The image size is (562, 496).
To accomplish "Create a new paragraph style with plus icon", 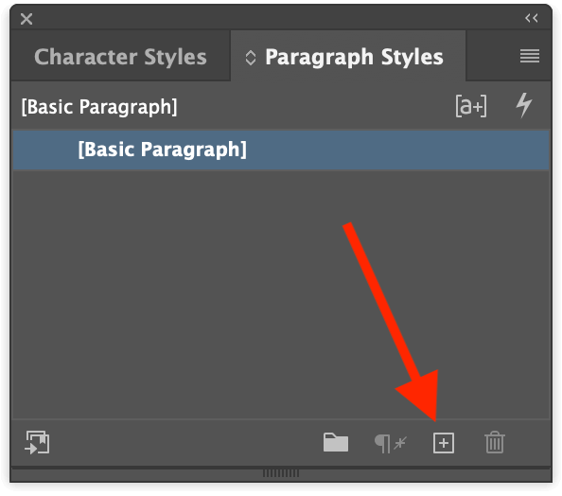I will tap(444, 443).
